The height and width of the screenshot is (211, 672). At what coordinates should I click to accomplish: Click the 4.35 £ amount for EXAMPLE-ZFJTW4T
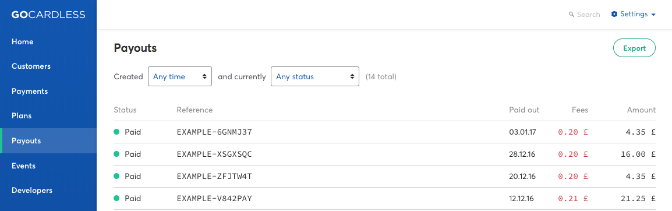641,176
